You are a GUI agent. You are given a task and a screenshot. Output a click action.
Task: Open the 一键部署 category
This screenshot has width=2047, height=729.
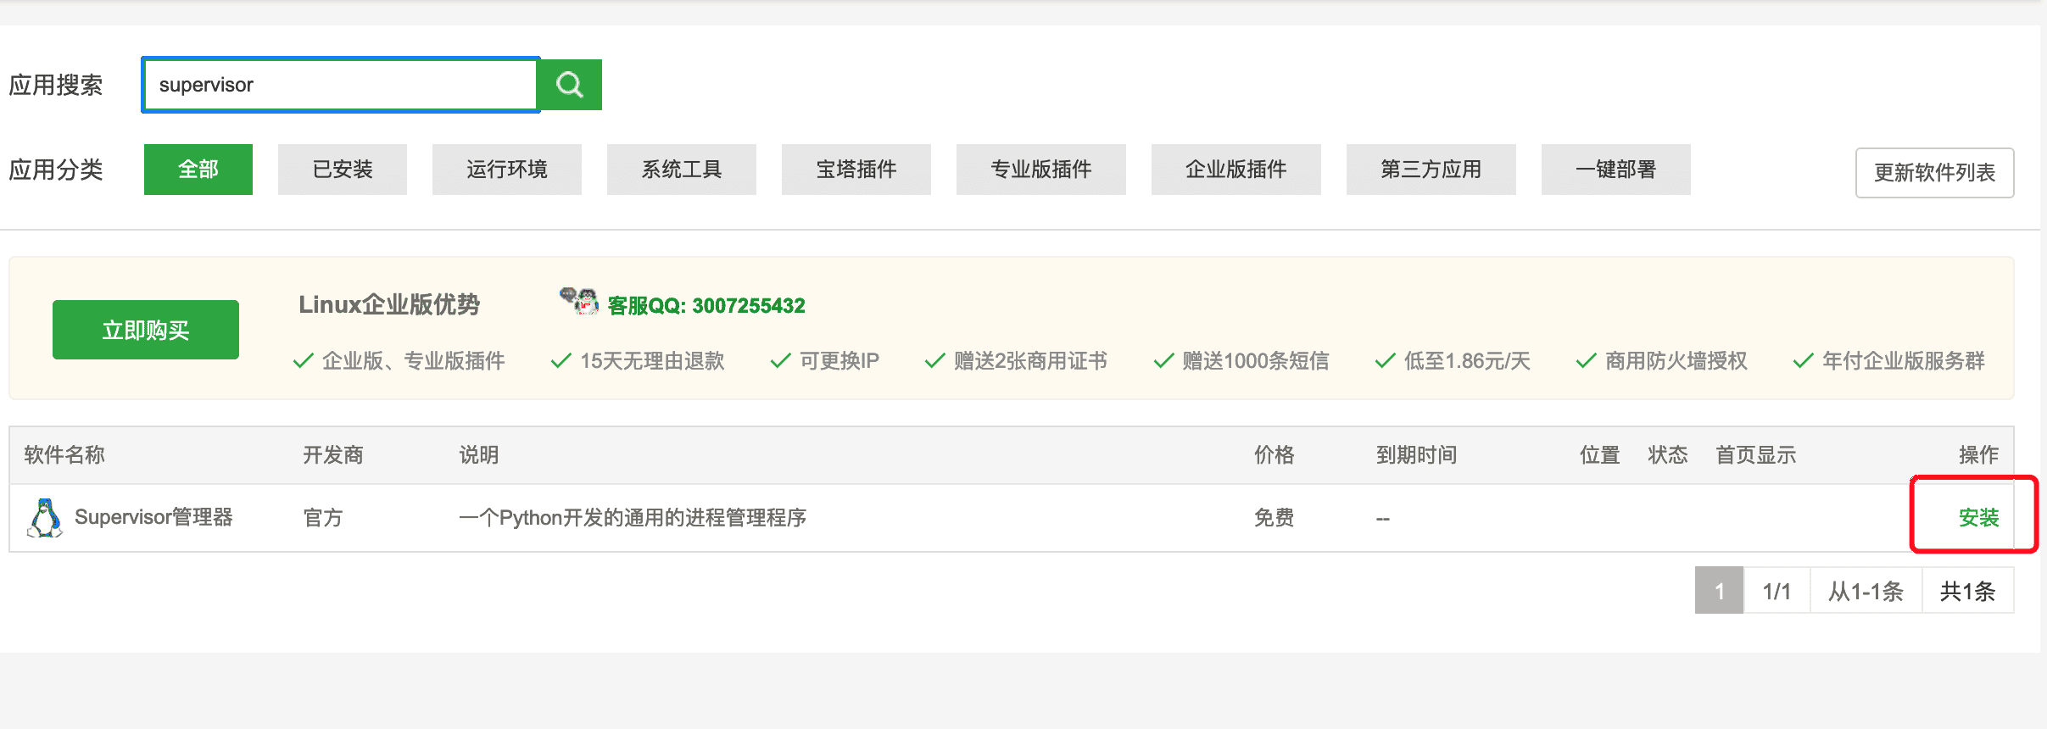pos(1616,170)
